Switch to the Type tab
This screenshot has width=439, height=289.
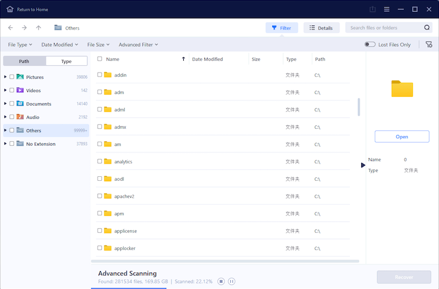pos(66,61)
